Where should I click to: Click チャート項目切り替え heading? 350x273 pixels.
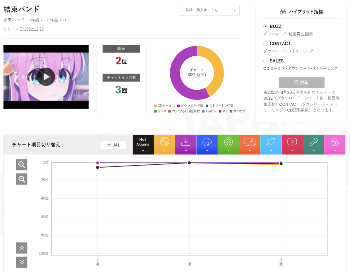tap(36, 145)
